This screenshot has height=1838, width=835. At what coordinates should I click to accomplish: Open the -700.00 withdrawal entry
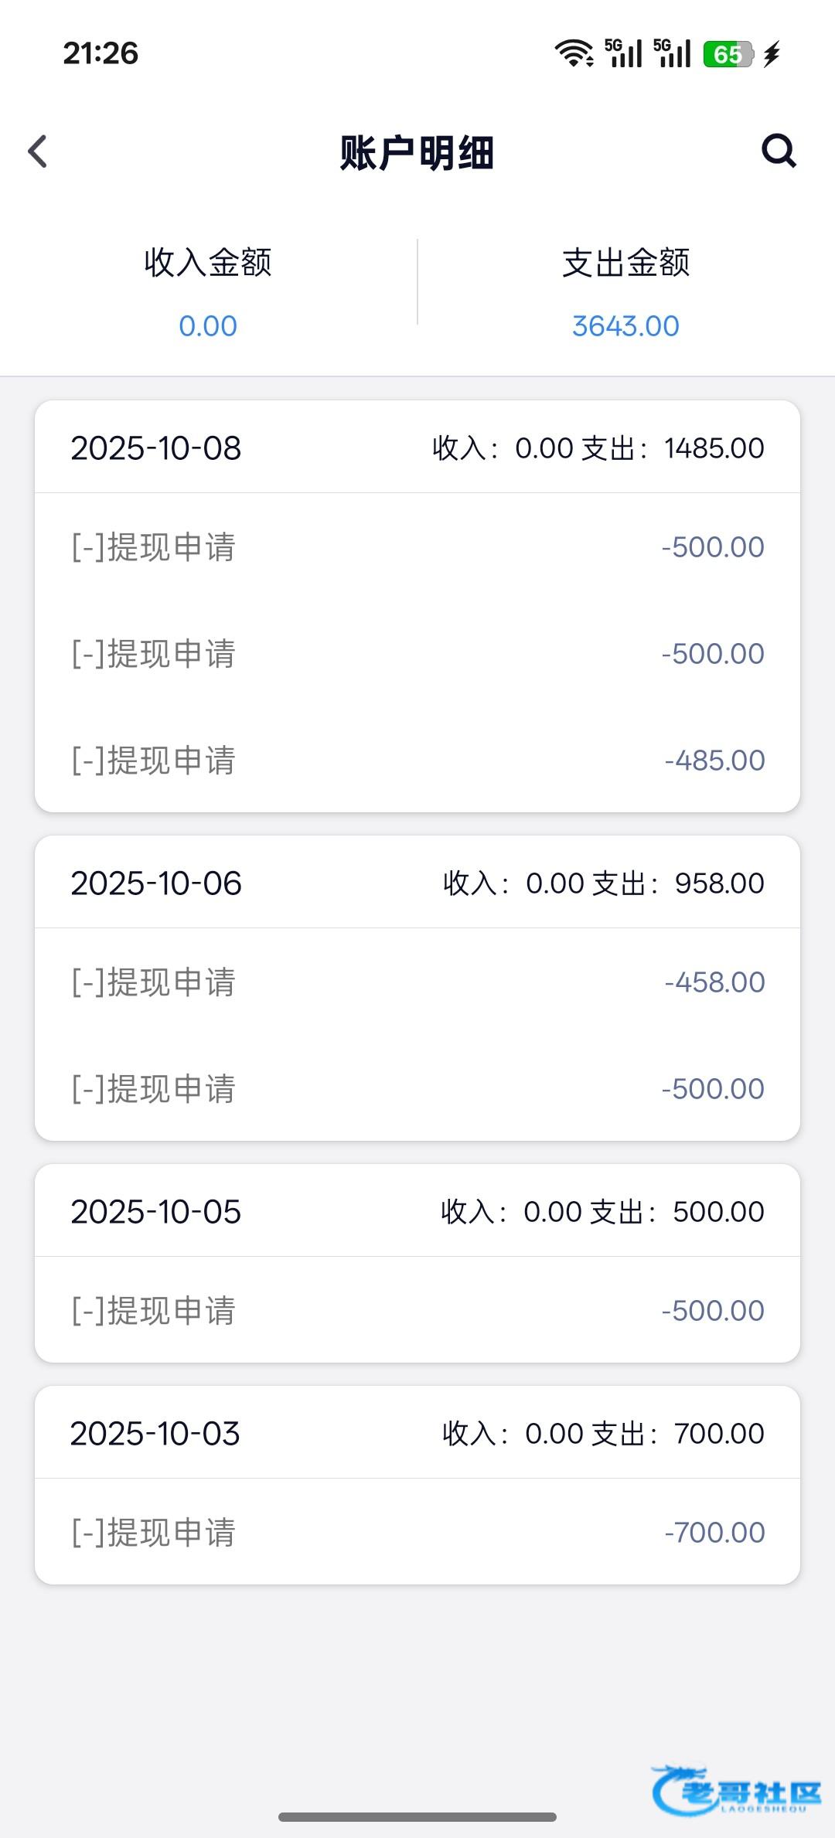pos(417,1532)
